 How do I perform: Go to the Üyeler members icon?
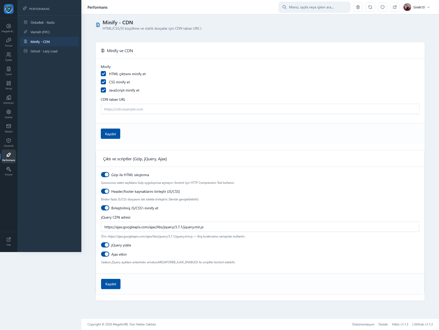pos(9,56)
